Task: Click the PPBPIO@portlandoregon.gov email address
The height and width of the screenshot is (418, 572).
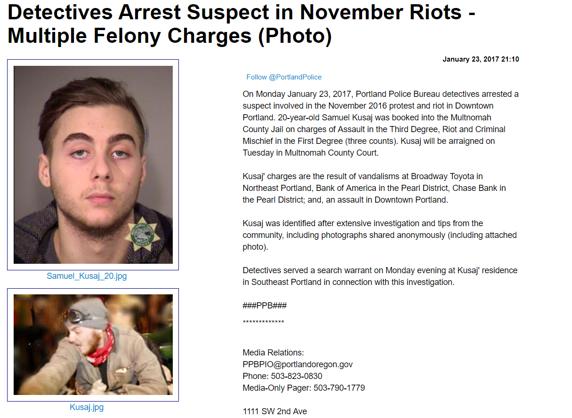Action: (298, 364)
